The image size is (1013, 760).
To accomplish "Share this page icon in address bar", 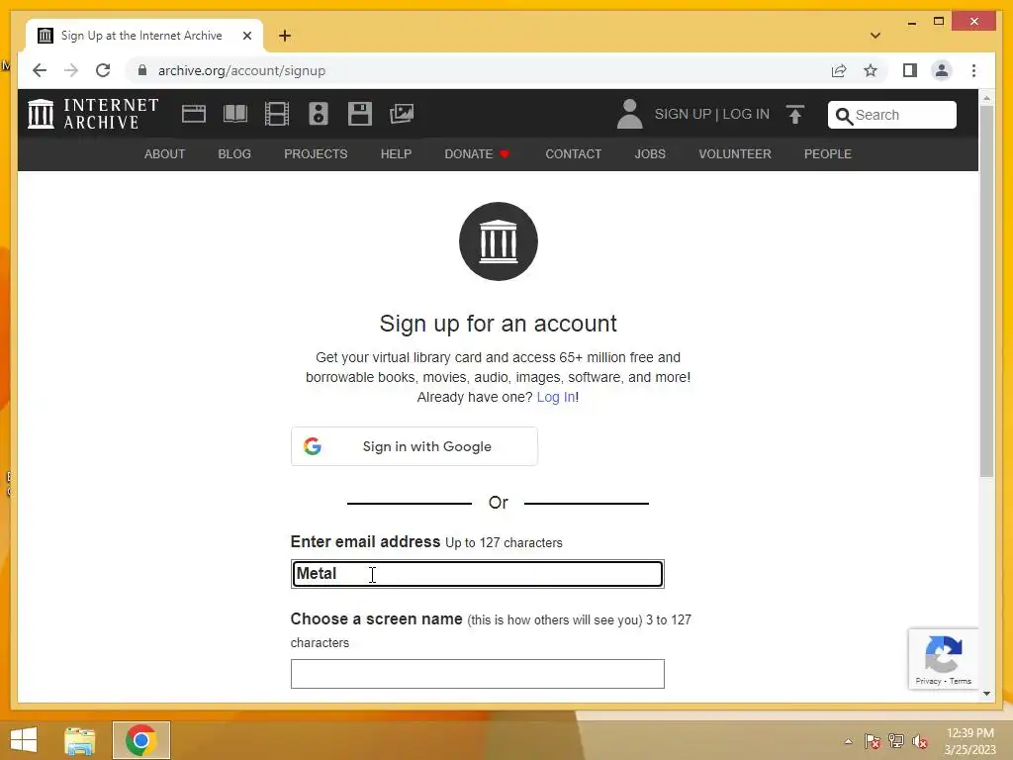I will (x=839, y=70).
